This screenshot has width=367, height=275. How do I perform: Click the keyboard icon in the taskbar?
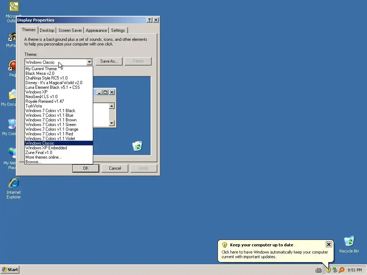point(319,270)
